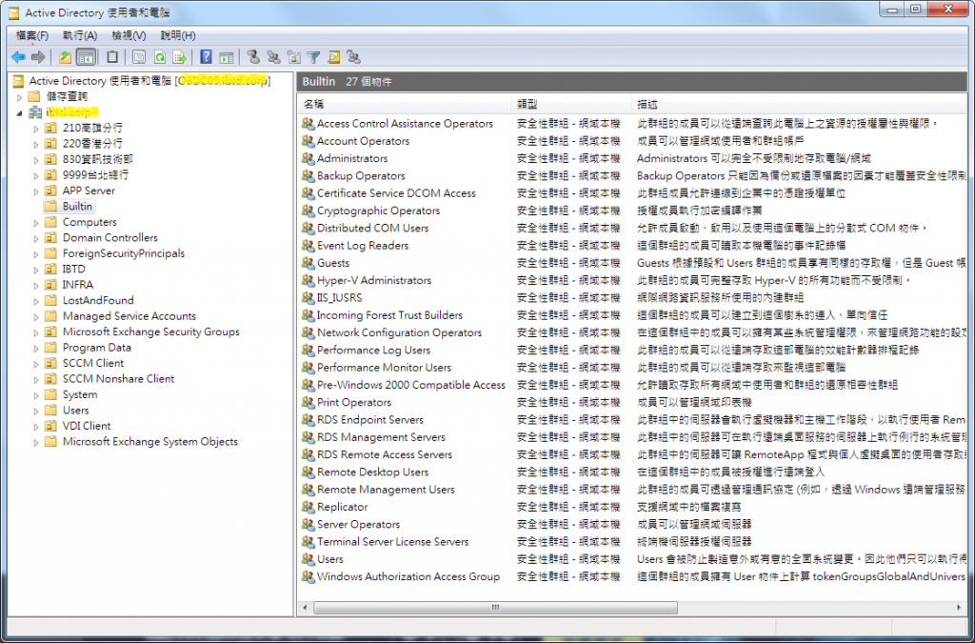Viewport: 975px width, 643px height.
Task: Select Remote Desktop Users in the list
Action: [372, 472]
